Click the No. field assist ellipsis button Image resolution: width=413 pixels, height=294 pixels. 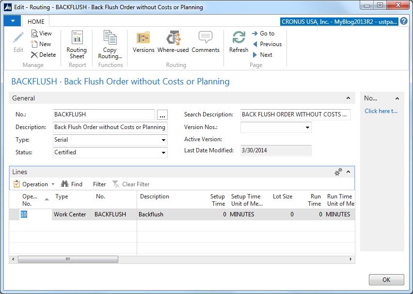162,114
